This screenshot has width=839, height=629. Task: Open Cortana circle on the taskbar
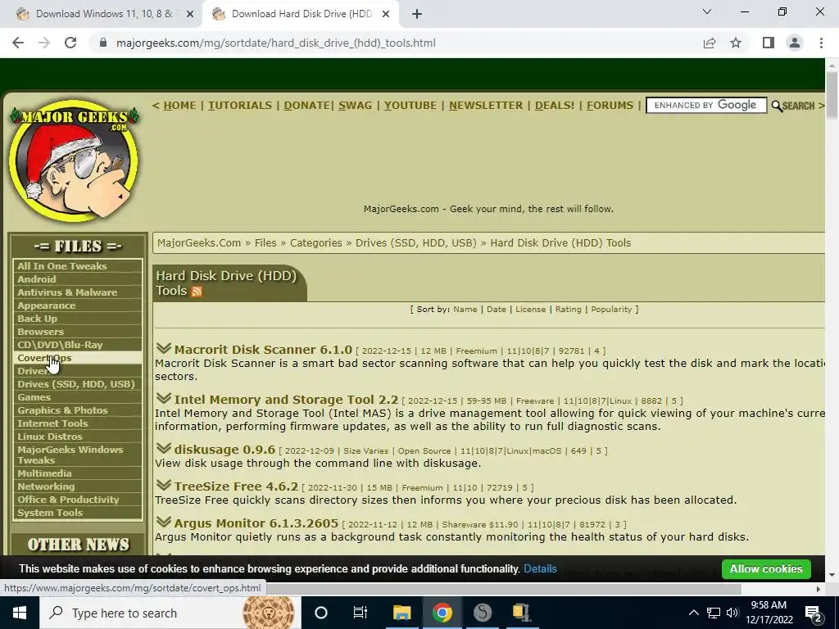point(320,613)
